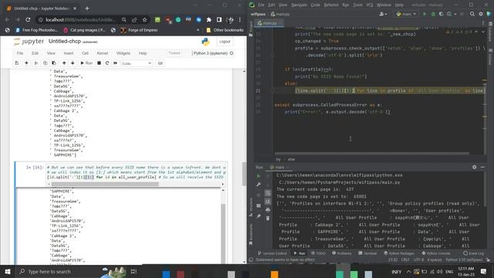The image size is (494, 278).
Task: Copy selected cells in Jupyter toolbar
Action: coord(45,63)
